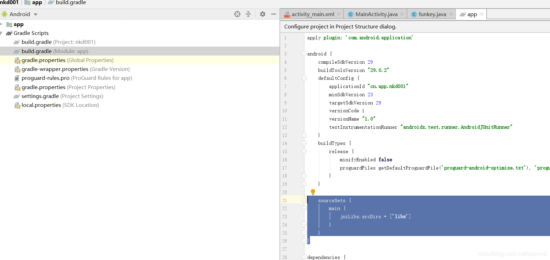Image resolution: width=550 pixels, height=260 pixels.
Task: Collapse the Gradle Scripts tree node
Action: [1, 33]
